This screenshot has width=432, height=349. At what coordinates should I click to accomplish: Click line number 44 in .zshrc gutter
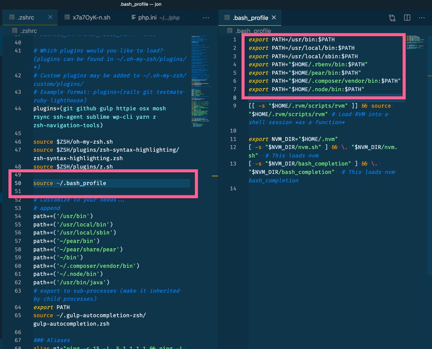(x=18, y=108)
